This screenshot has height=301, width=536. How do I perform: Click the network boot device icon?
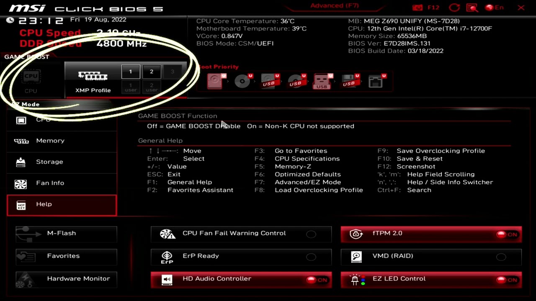pyautogui.click(x=377, y=81)
